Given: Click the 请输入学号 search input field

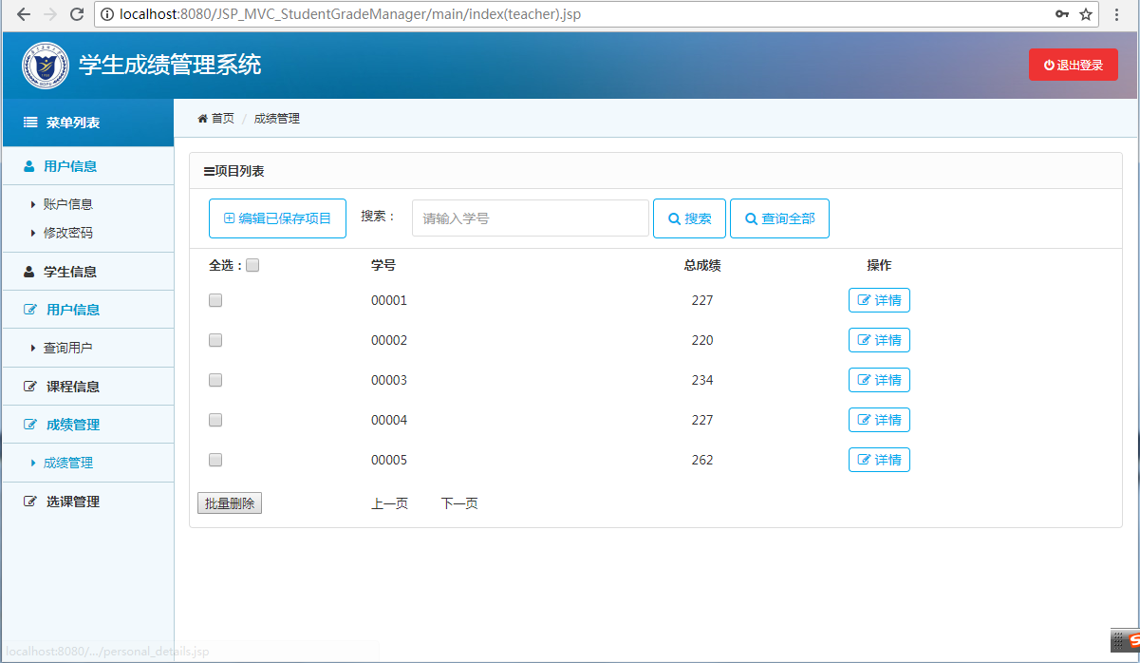Looking at the screenshot, I should point(530,218).
